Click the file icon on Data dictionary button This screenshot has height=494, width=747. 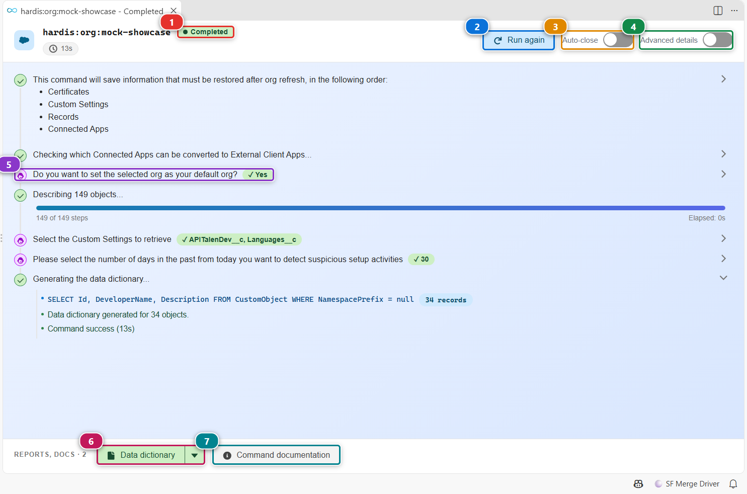click(111, 455)
